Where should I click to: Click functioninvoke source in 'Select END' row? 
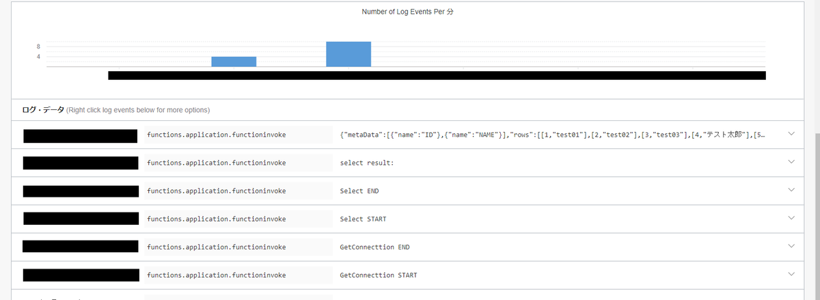click(216, 191)
